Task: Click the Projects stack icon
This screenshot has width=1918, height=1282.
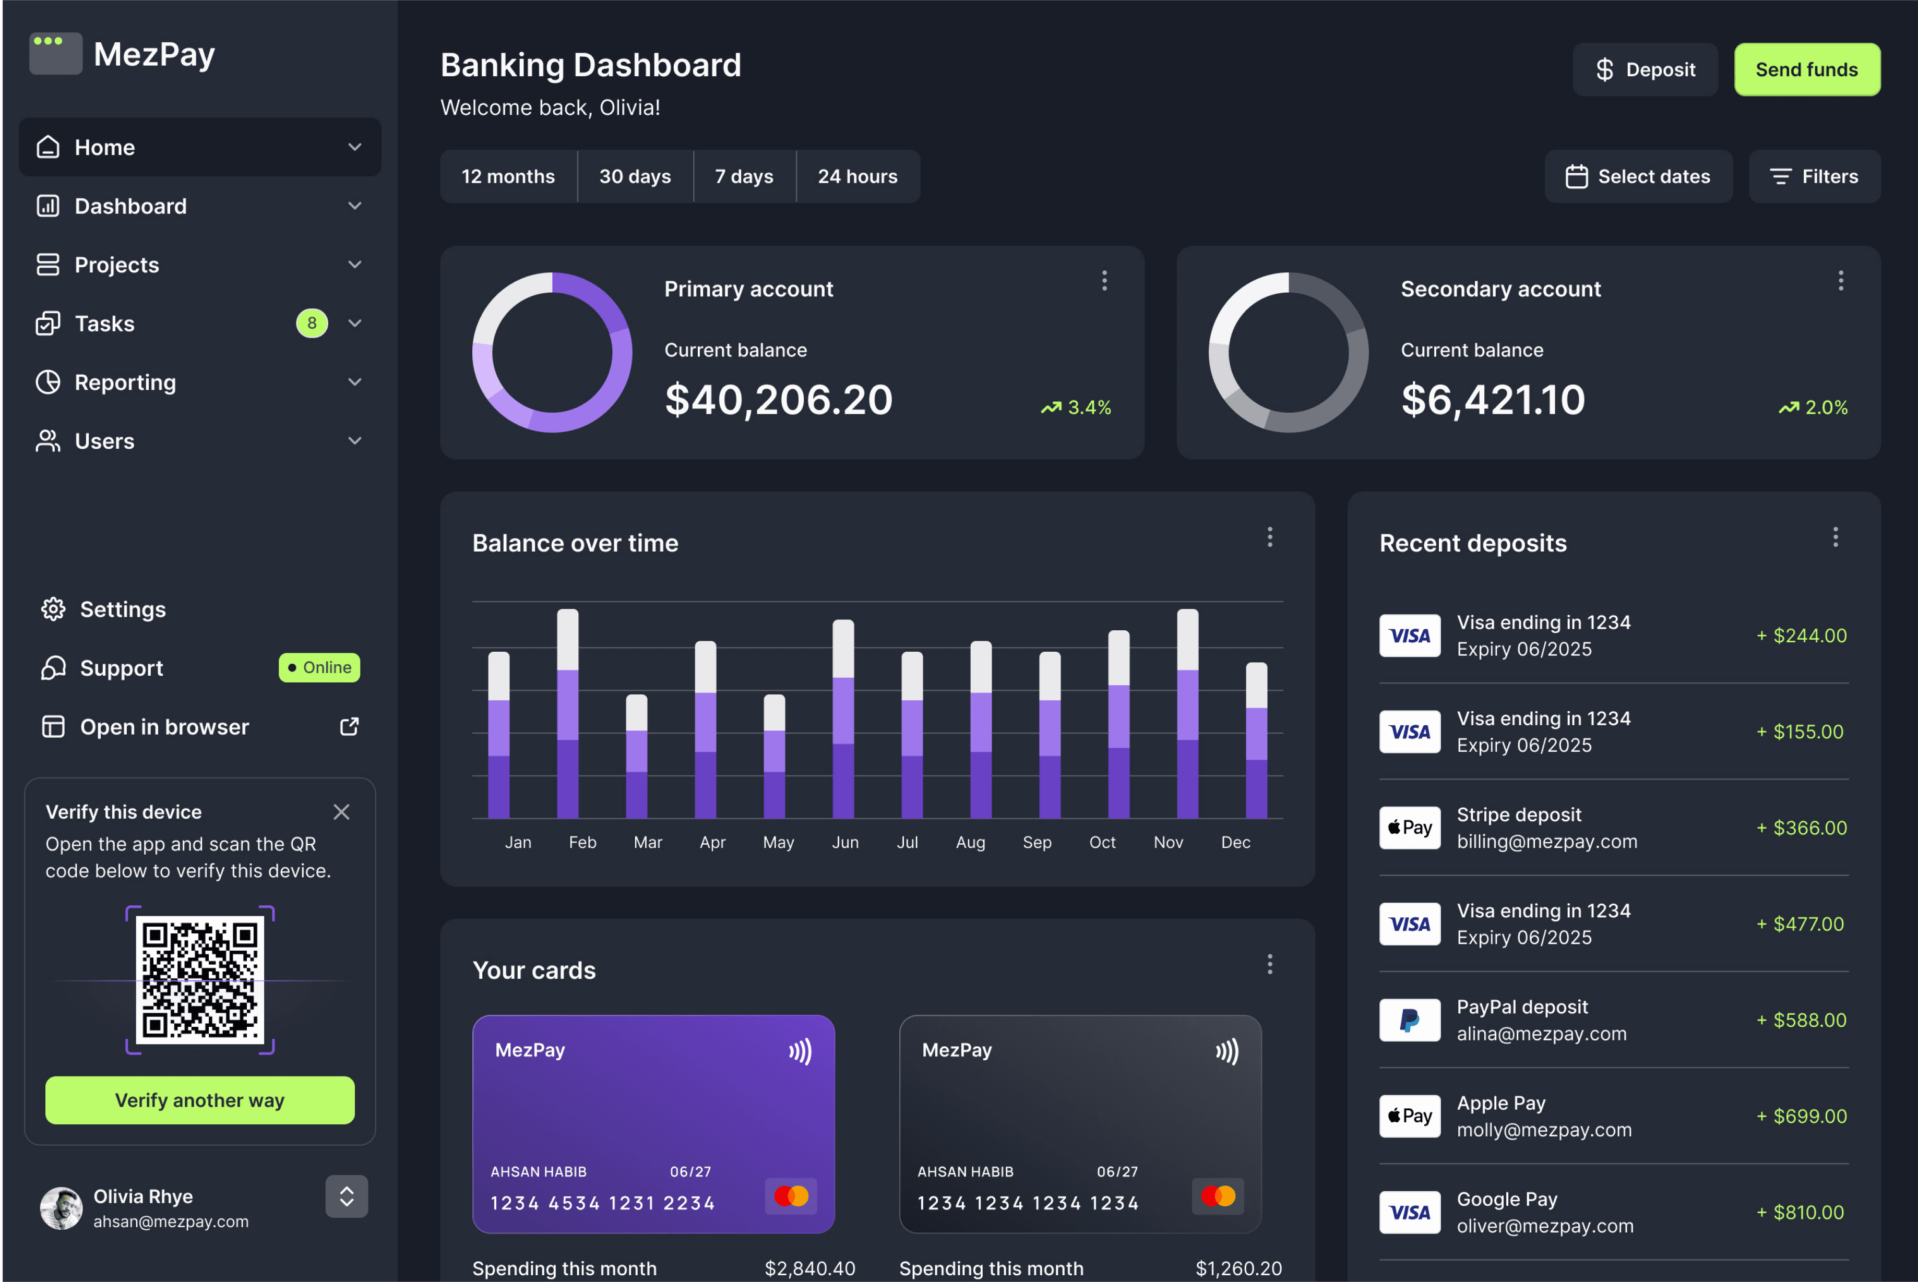Action: pyautogui.click(x=48, y=265)
